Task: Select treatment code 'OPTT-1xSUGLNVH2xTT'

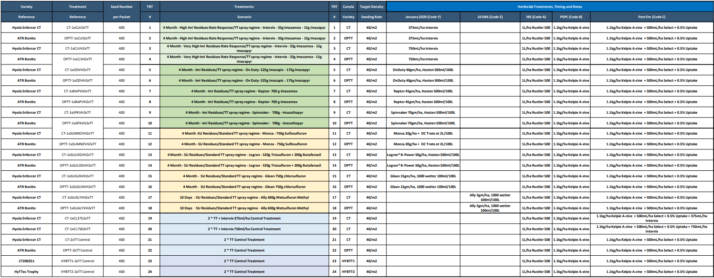Action: tap(78, 187)
